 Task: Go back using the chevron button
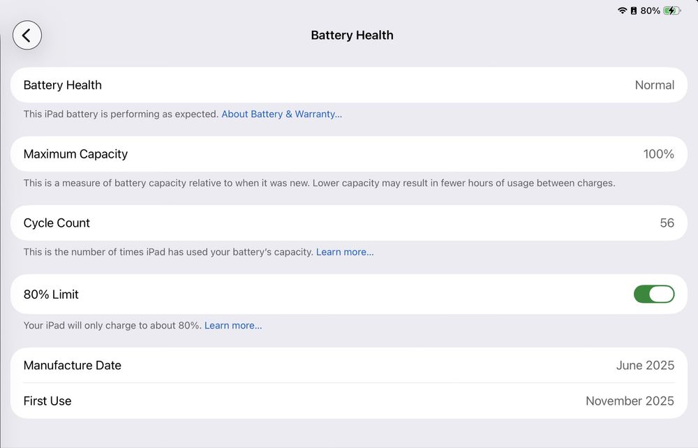[27, 35]
